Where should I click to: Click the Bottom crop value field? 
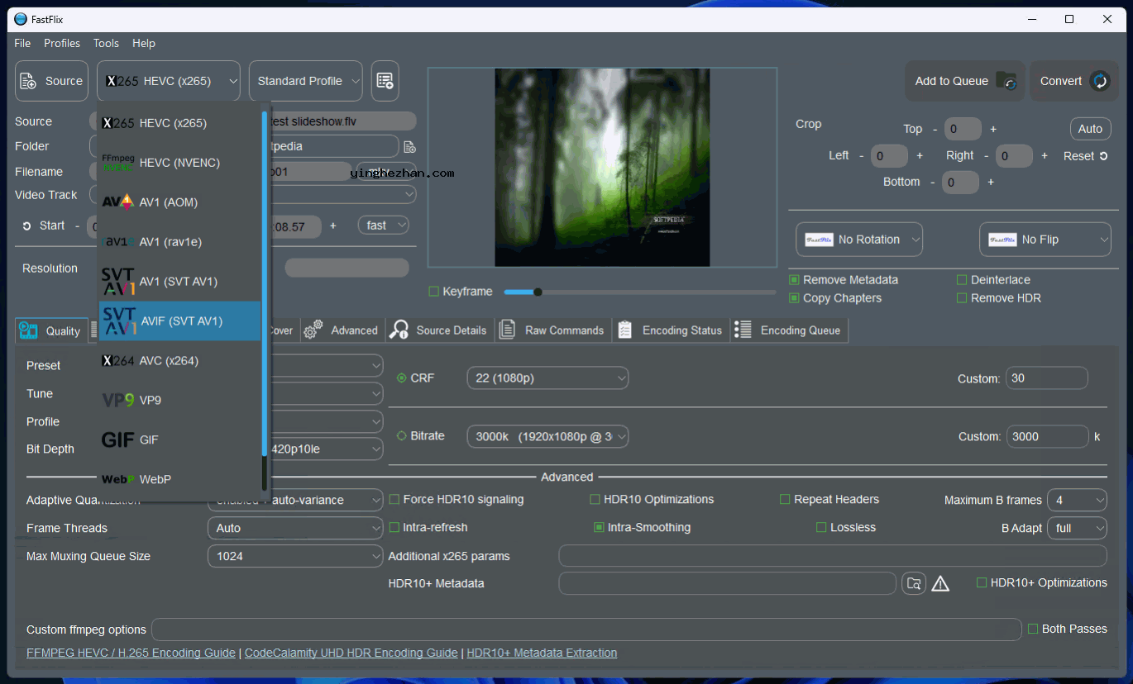[960, 183]
